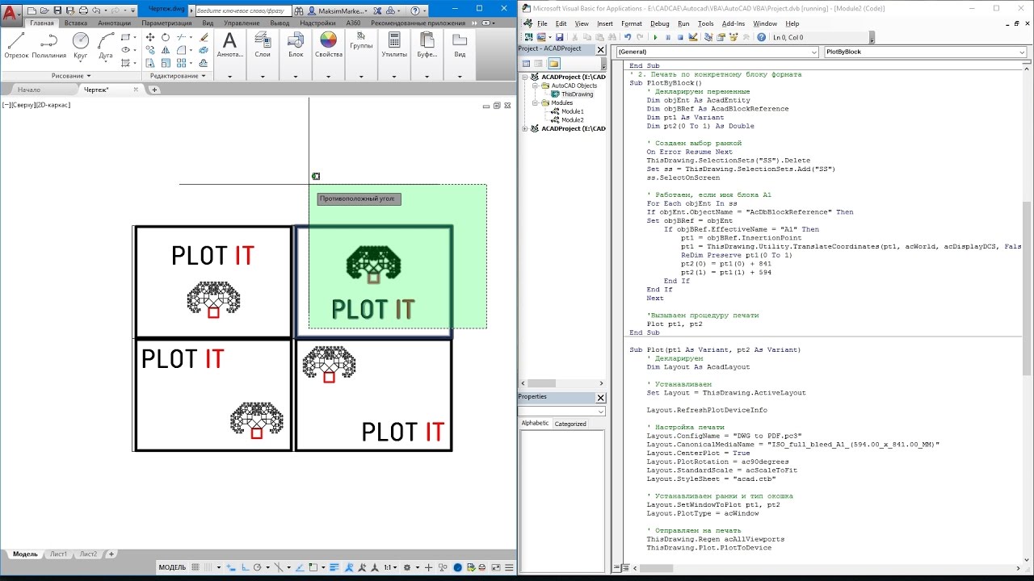Click Project Explorer icon in VBA toolbar
This screenshot has width=1034, height=581.
pyautogui.click(x=708, y=37)
